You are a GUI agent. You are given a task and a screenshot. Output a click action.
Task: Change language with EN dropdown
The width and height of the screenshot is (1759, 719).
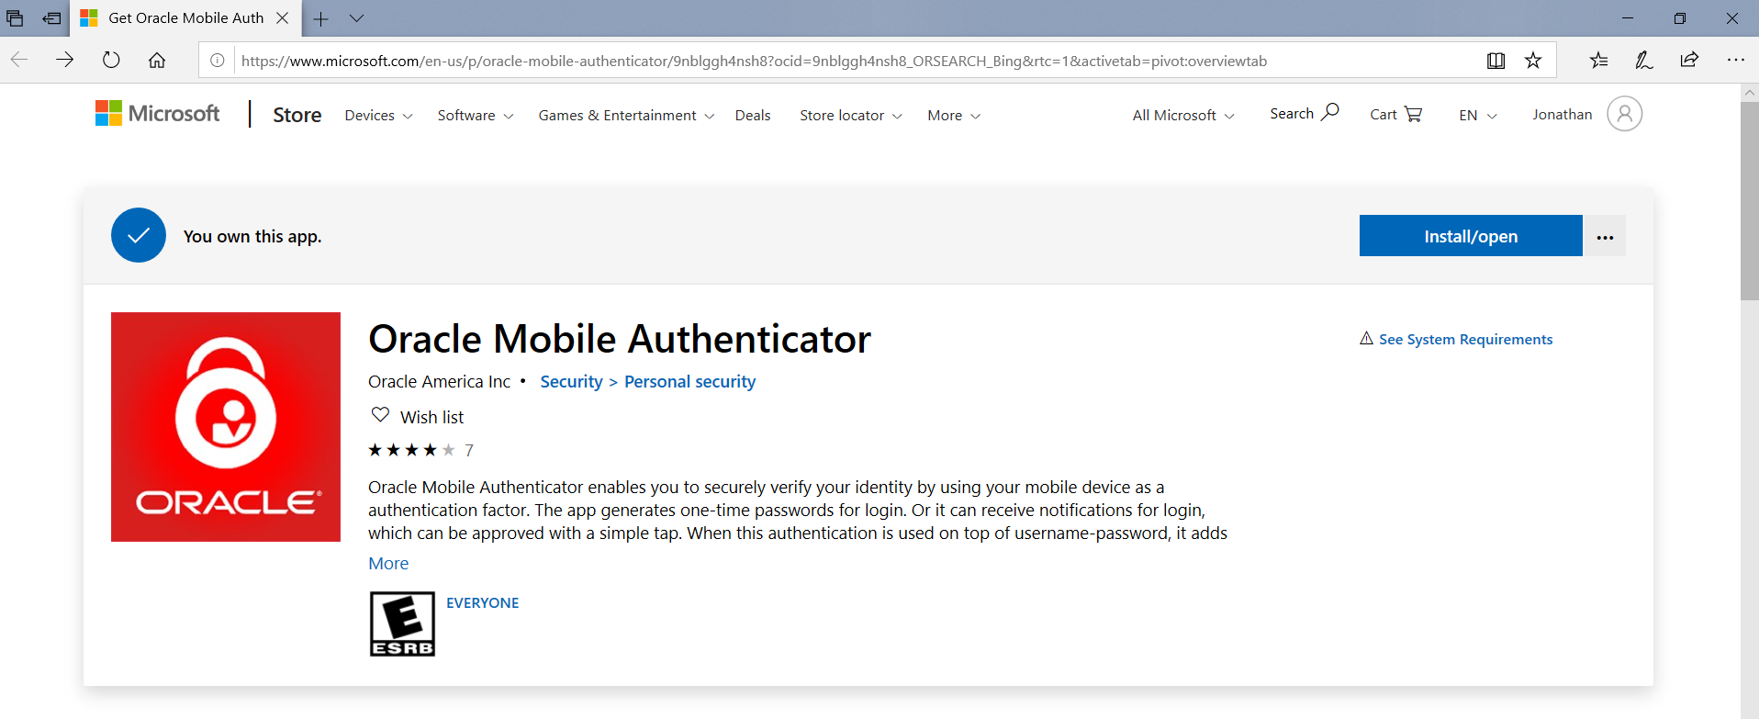[1478, 116]
